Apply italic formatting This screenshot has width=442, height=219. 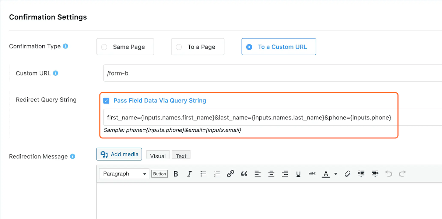coord(189,173)
